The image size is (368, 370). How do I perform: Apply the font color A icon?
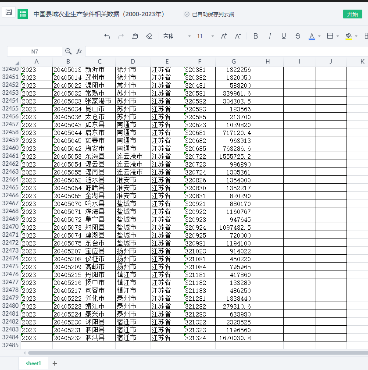coord(312,36)
